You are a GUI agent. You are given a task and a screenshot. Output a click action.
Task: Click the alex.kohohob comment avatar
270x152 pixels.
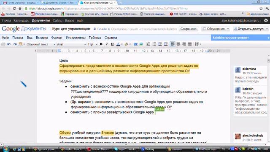[238, 136]
